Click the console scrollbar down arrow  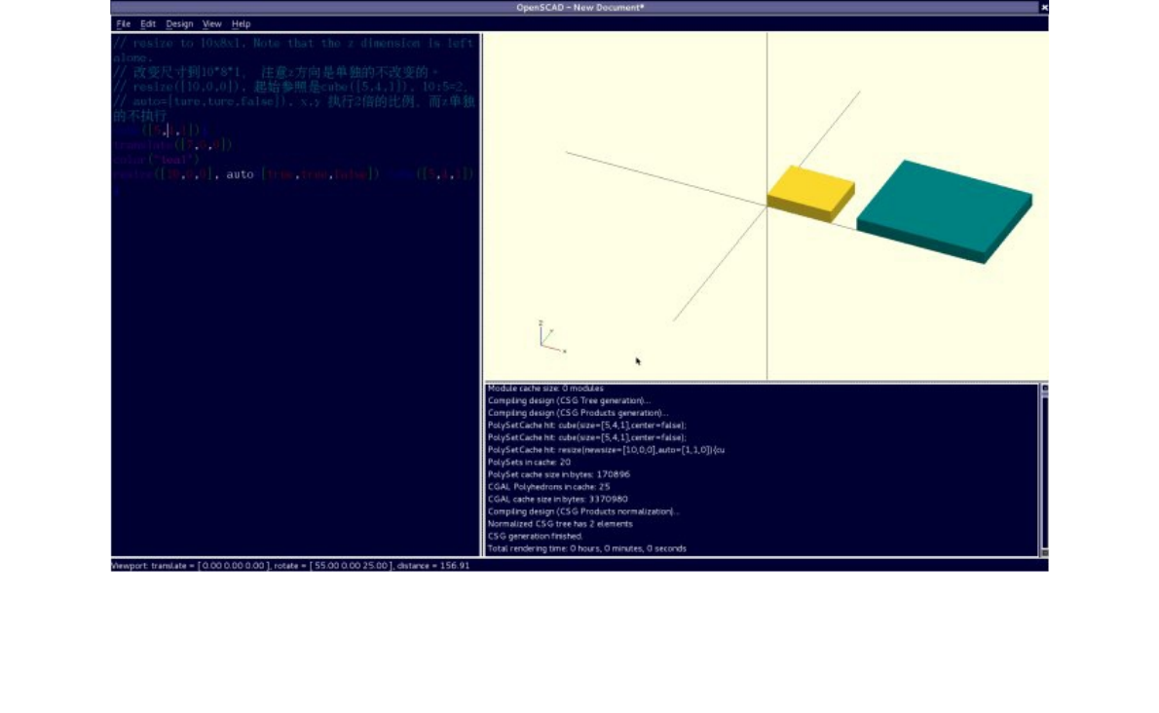click(x=1044, y=552)
